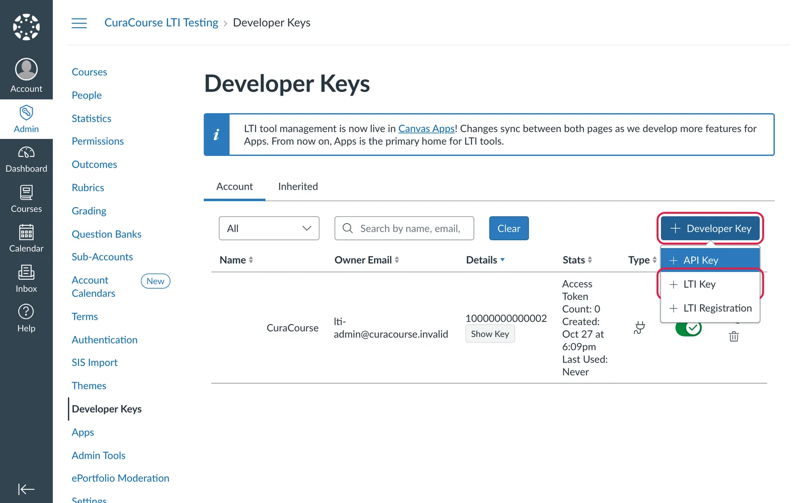
Task: Click the + Developer Key button
Action: (x=710, y=228)
